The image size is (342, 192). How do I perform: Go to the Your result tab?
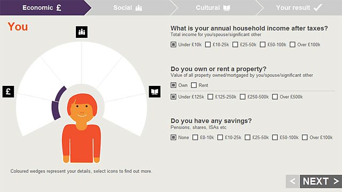click(300, 7)
